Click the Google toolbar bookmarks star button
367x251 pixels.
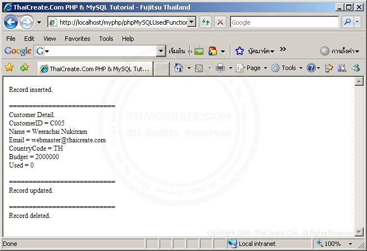[x=239, y=51]
